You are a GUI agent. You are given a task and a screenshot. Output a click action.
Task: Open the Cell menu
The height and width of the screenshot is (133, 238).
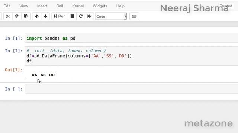pos(59,6)
